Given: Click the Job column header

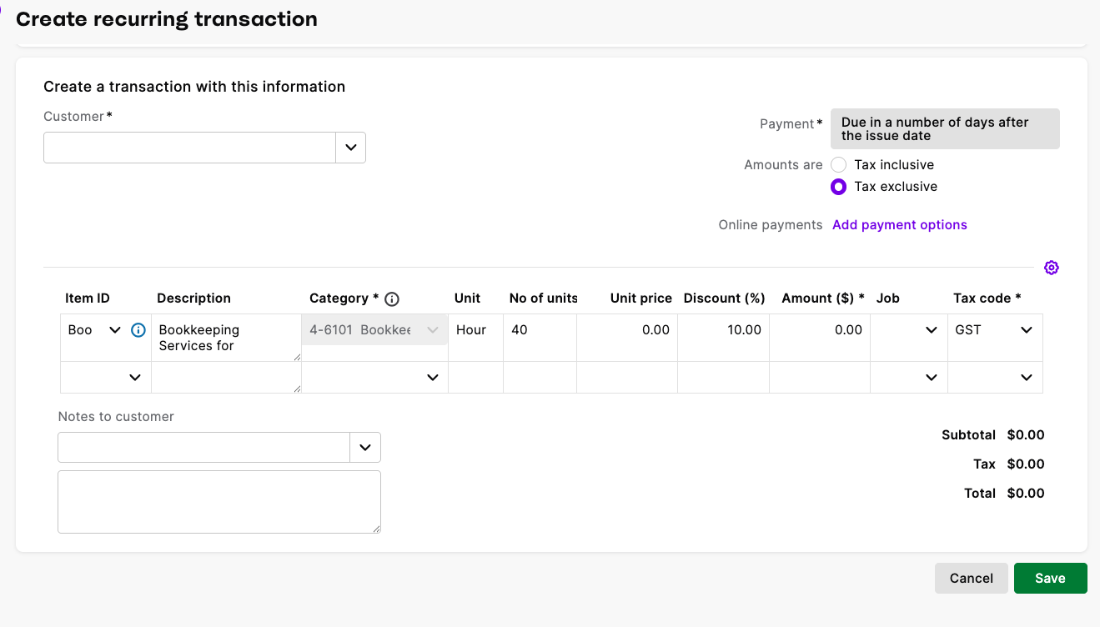Looking at the screenshot, I should coord(888,298).
